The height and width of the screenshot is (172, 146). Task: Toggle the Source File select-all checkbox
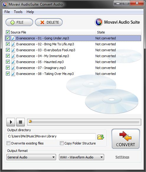coord(8,32)
